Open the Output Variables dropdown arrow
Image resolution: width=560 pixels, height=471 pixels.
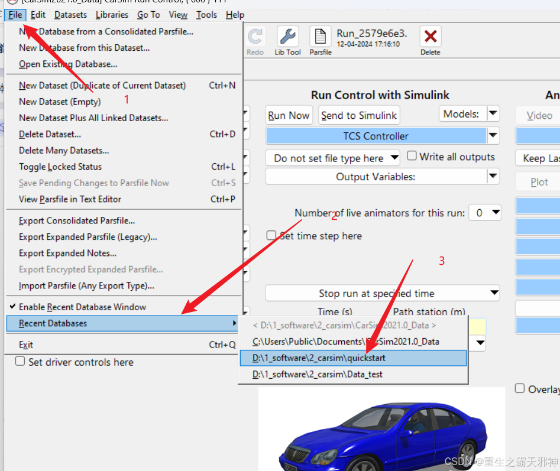pyautogui.click(x=493, y=176)
